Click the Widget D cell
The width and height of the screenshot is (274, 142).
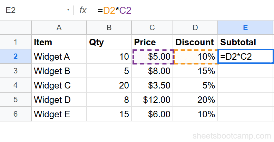[59, 100]
